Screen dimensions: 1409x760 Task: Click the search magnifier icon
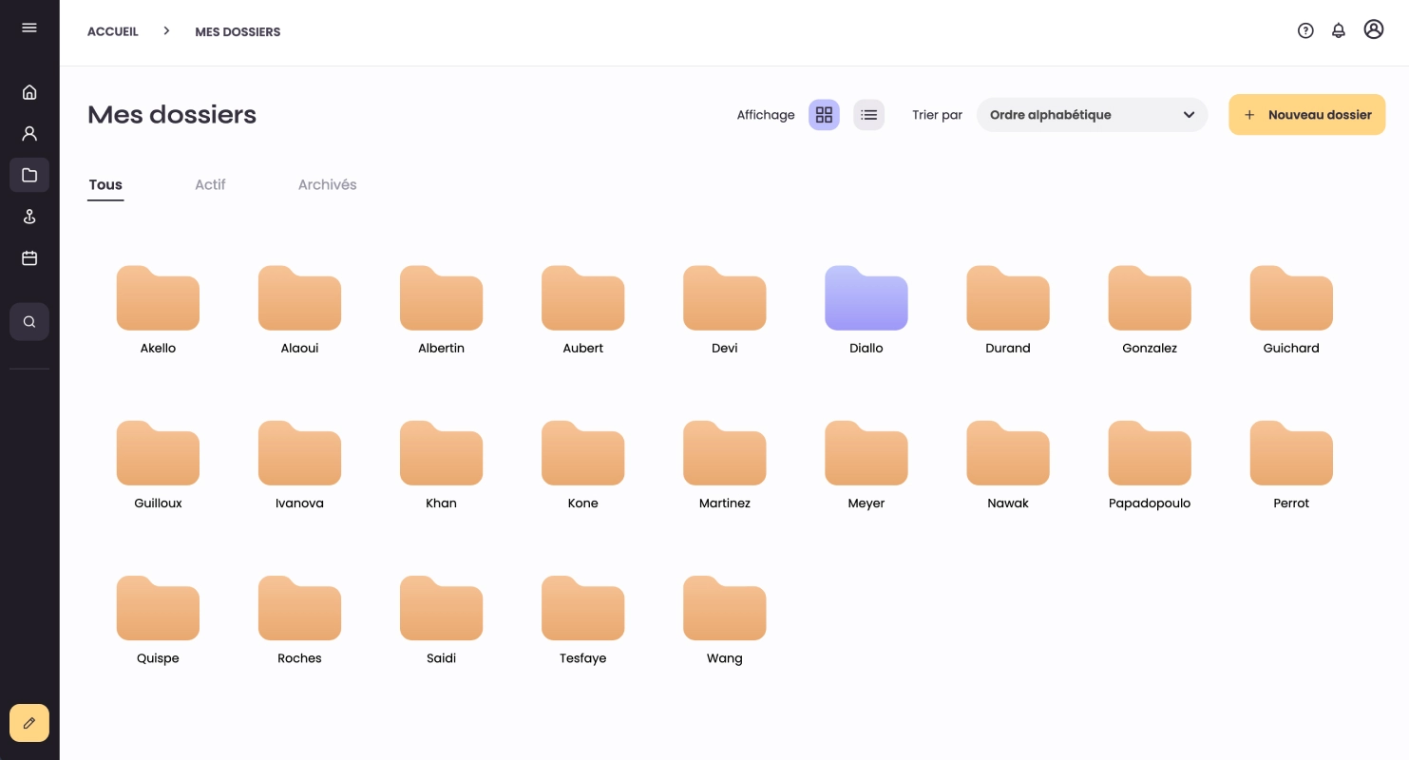point(29,322)
